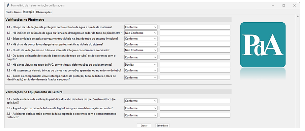The height and width of the screenshot is (131, 305).
Task: Expand the Dúvida dropdown for 1.7
Action: (x=141, y=65)
